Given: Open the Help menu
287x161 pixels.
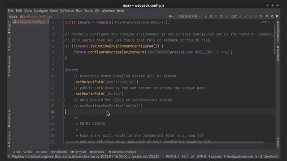Looking at the screenshot, I should pos(120,11).
